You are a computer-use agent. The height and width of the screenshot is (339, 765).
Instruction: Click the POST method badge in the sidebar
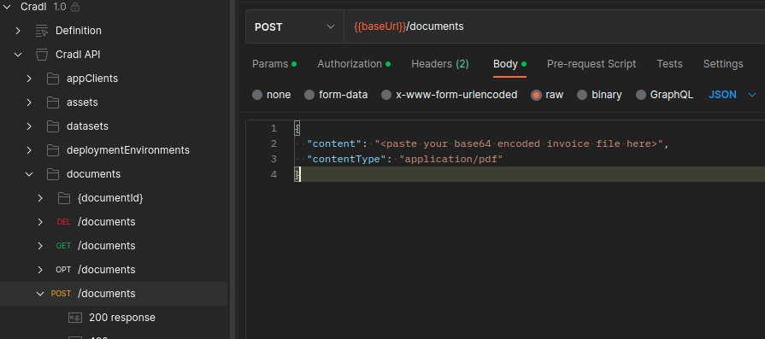click(61, 294)
